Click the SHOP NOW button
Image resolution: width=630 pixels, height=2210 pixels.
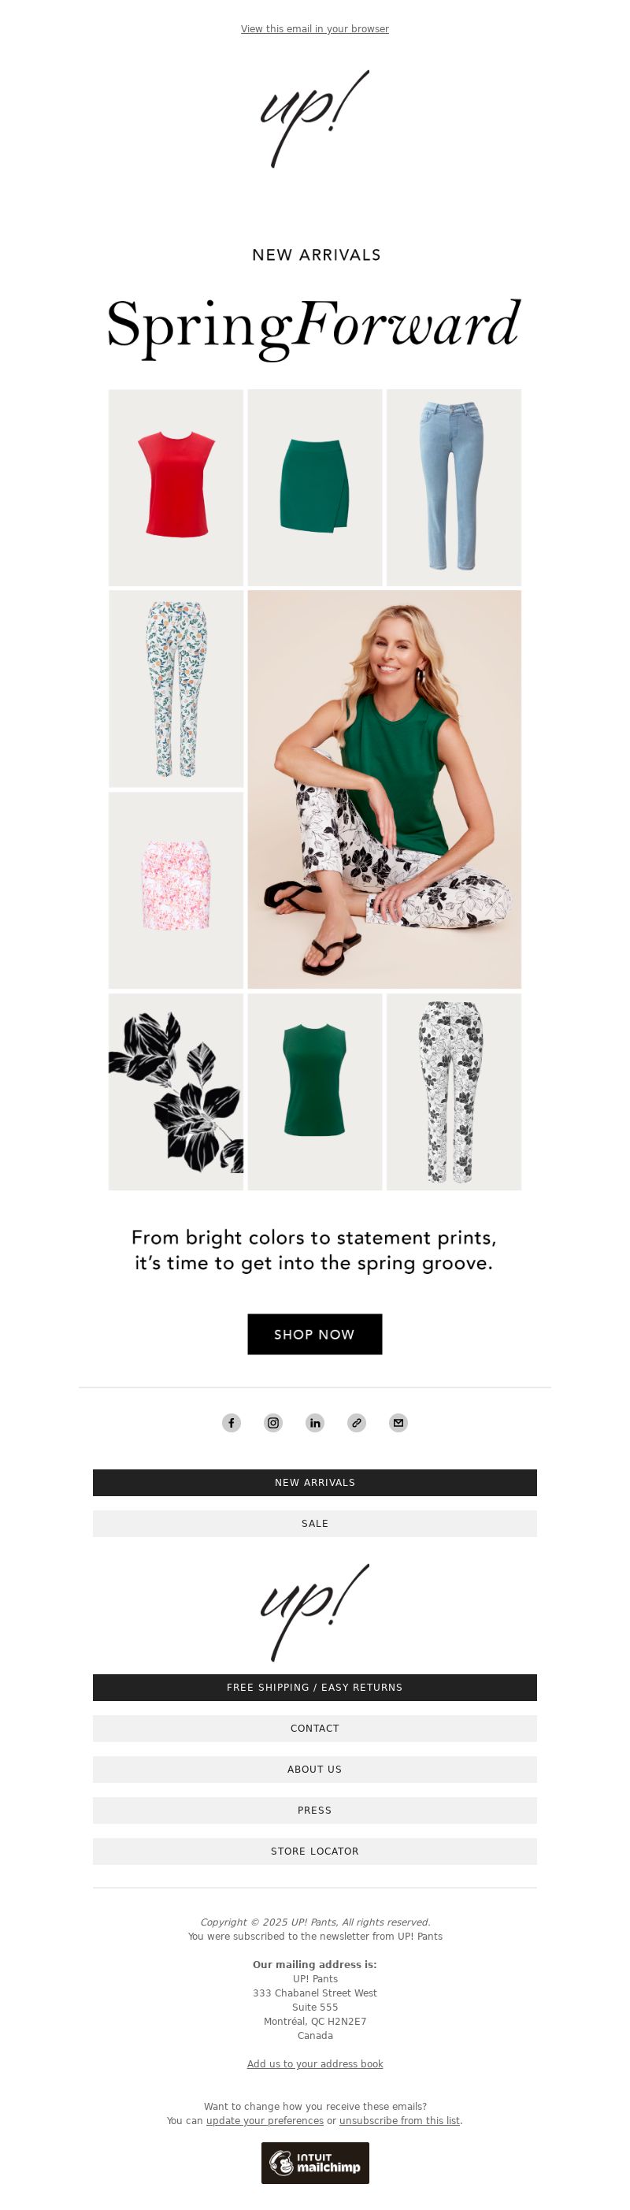coord(314,1334)
